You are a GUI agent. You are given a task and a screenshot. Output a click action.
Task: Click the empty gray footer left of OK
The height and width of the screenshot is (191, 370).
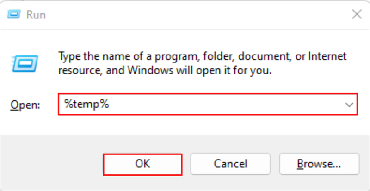pos(51,164)
